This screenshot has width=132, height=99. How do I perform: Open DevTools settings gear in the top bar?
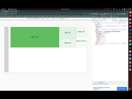123,18
